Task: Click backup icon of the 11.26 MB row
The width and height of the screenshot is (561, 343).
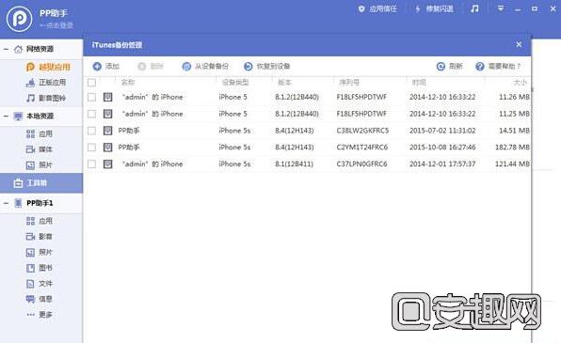Action: coord(107,97)
